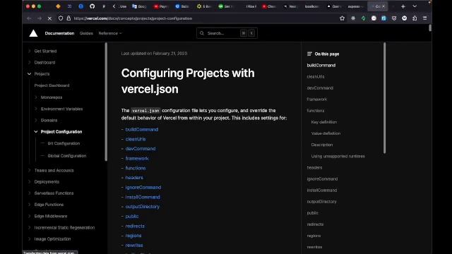Open Global Configuration page
This screenshot has height=254, width=452.
coord(67,156)
